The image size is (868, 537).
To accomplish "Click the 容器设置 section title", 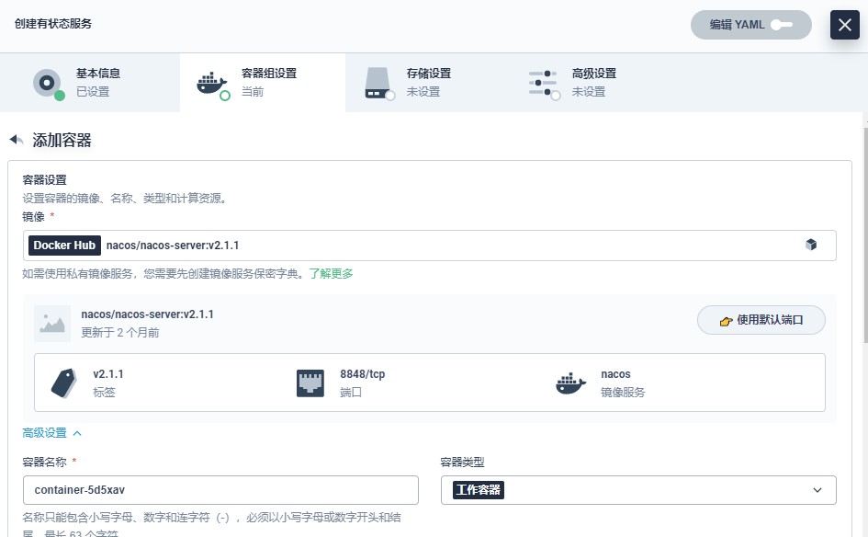I will [44, 180].
